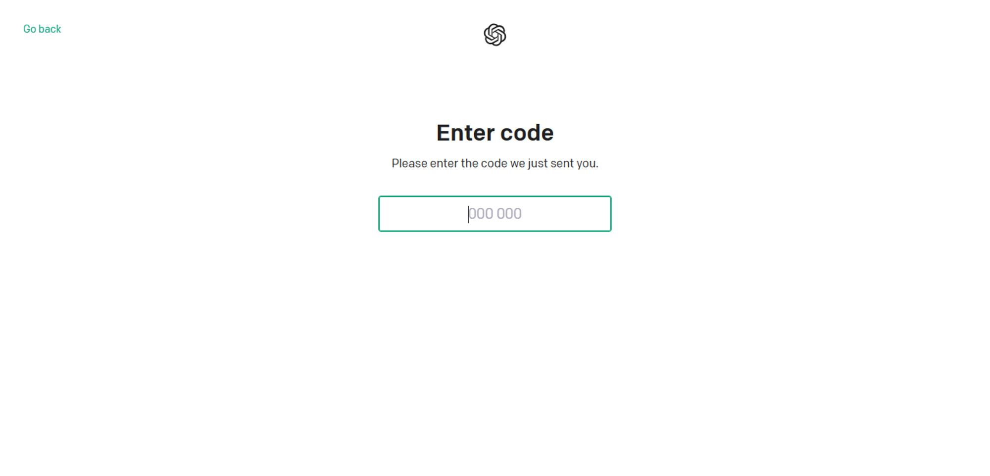Click inside the field showing 000 000

[495, 214]
